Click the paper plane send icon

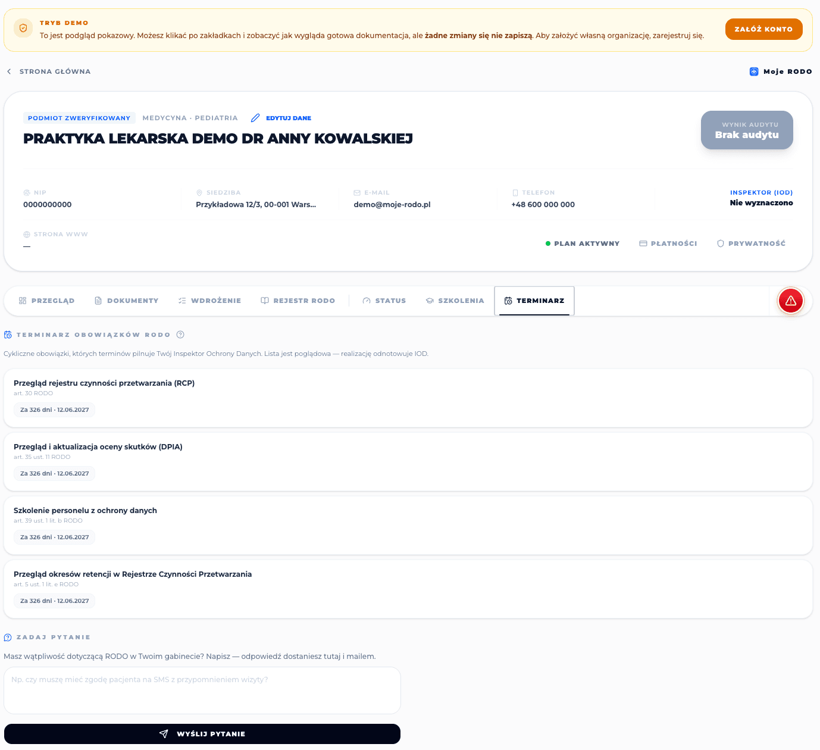(x=164, y=734)
